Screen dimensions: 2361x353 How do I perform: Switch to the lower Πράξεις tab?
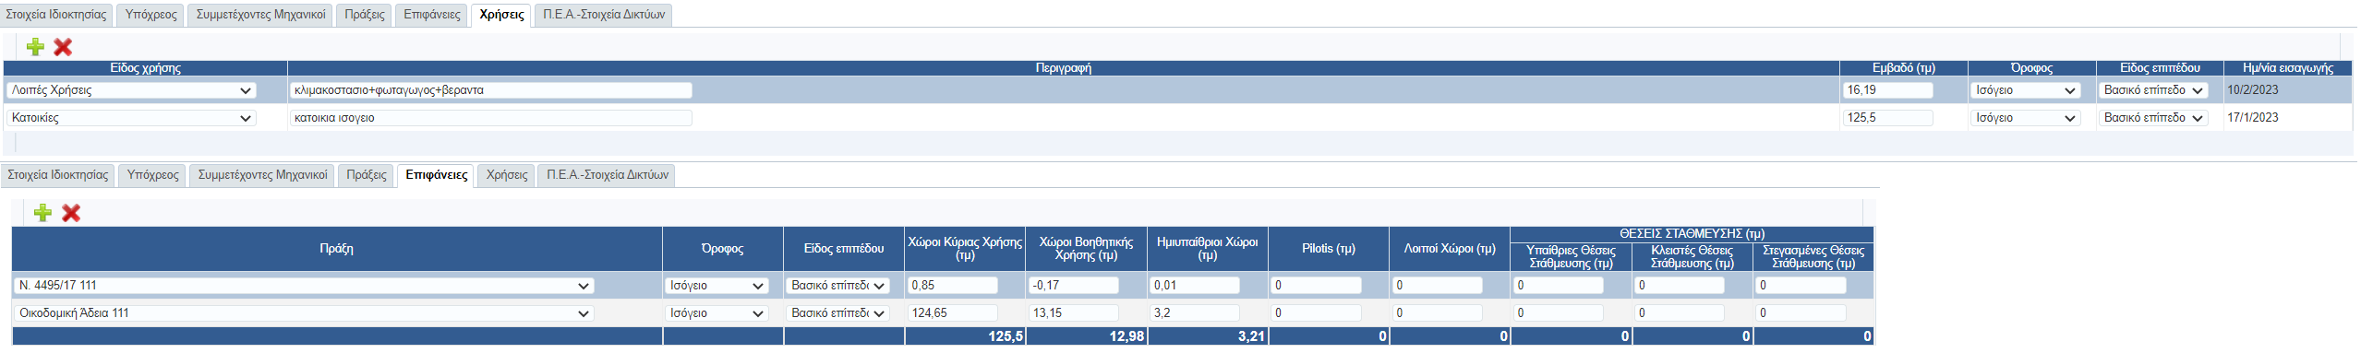pyautogui.click(x=367, y=175)
